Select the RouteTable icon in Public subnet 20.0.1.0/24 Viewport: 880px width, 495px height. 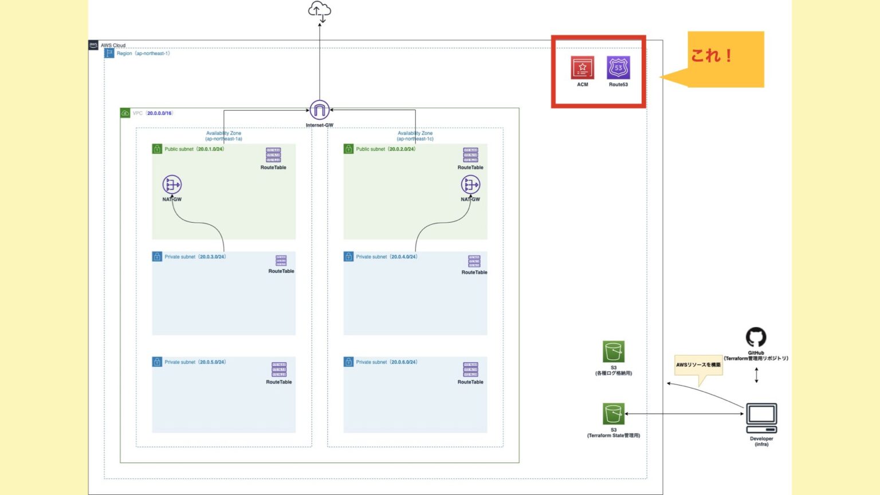click(x=272, y=155)
